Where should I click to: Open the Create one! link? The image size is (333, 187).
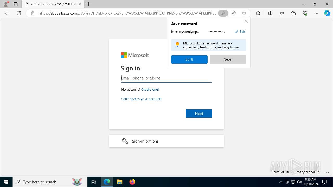coord(150,89)
